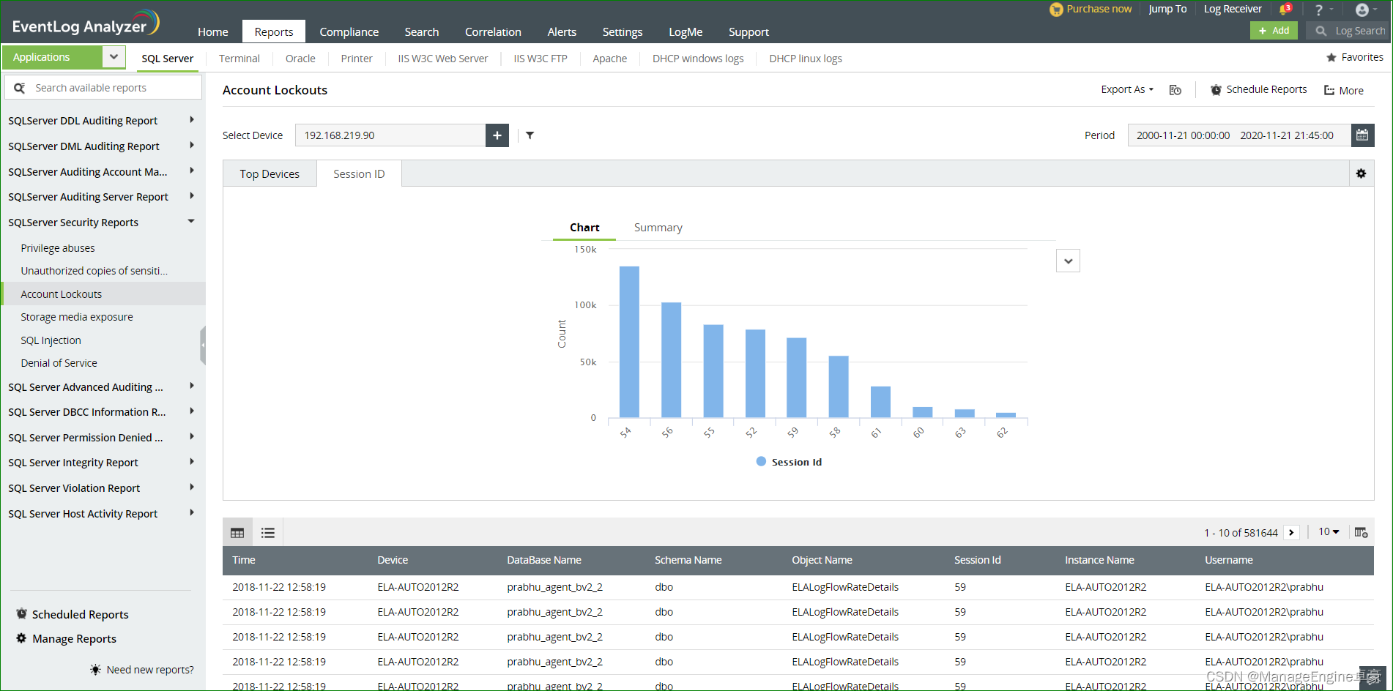This screenshot has width=1393, height=691.
Task: Click the Manage Reports gear icon
Action: pos(21,638)
